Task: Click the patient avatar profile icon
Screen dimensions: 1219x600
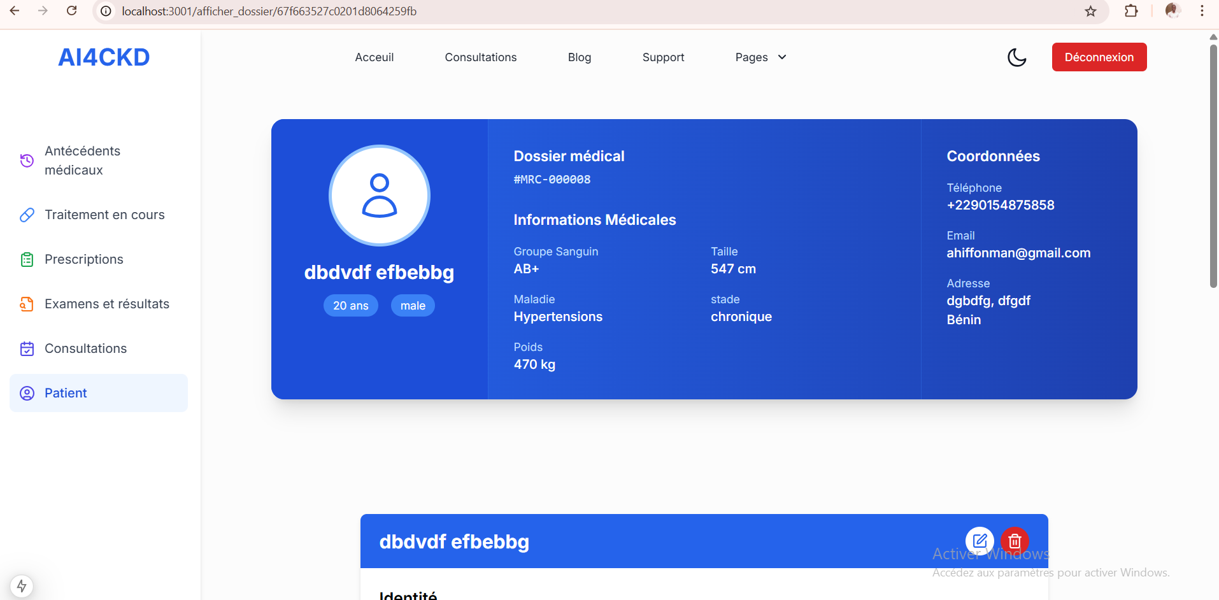Action: pyautogui.click(x=380, y=196)
